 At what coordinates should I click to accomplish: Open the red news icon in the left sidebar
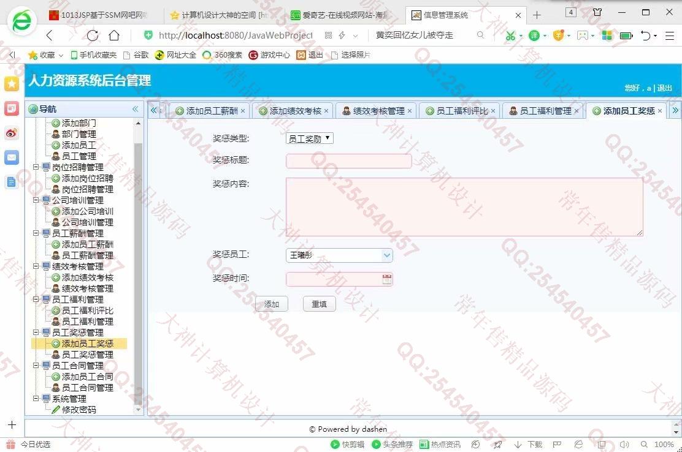pyautogui.click(x=11, y=108)
